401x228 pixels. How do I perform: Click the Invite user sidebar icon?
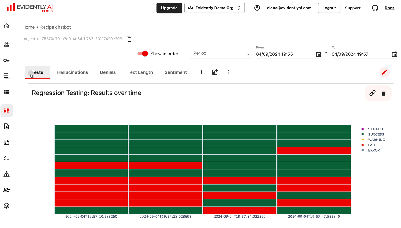point(6,190)
